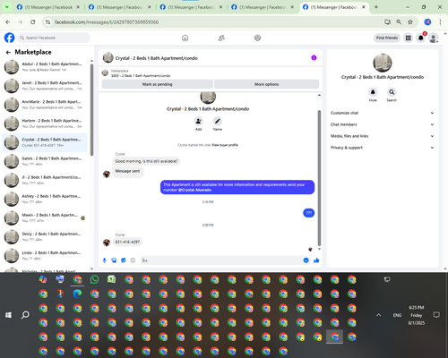The image size is (448, 358).
Task: Open WhatsApp from the taskbar
Action: [94, 279]
